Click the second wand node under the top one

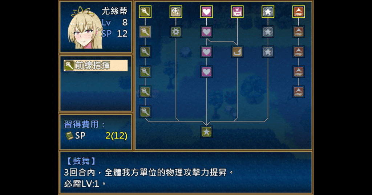pos(145,32)
